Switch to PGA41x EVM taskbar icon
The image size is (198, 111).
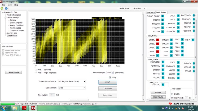click(33, 108)
